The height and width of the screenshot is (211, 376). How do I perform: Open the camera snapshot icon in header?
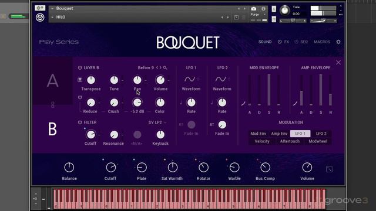point(253,9)
